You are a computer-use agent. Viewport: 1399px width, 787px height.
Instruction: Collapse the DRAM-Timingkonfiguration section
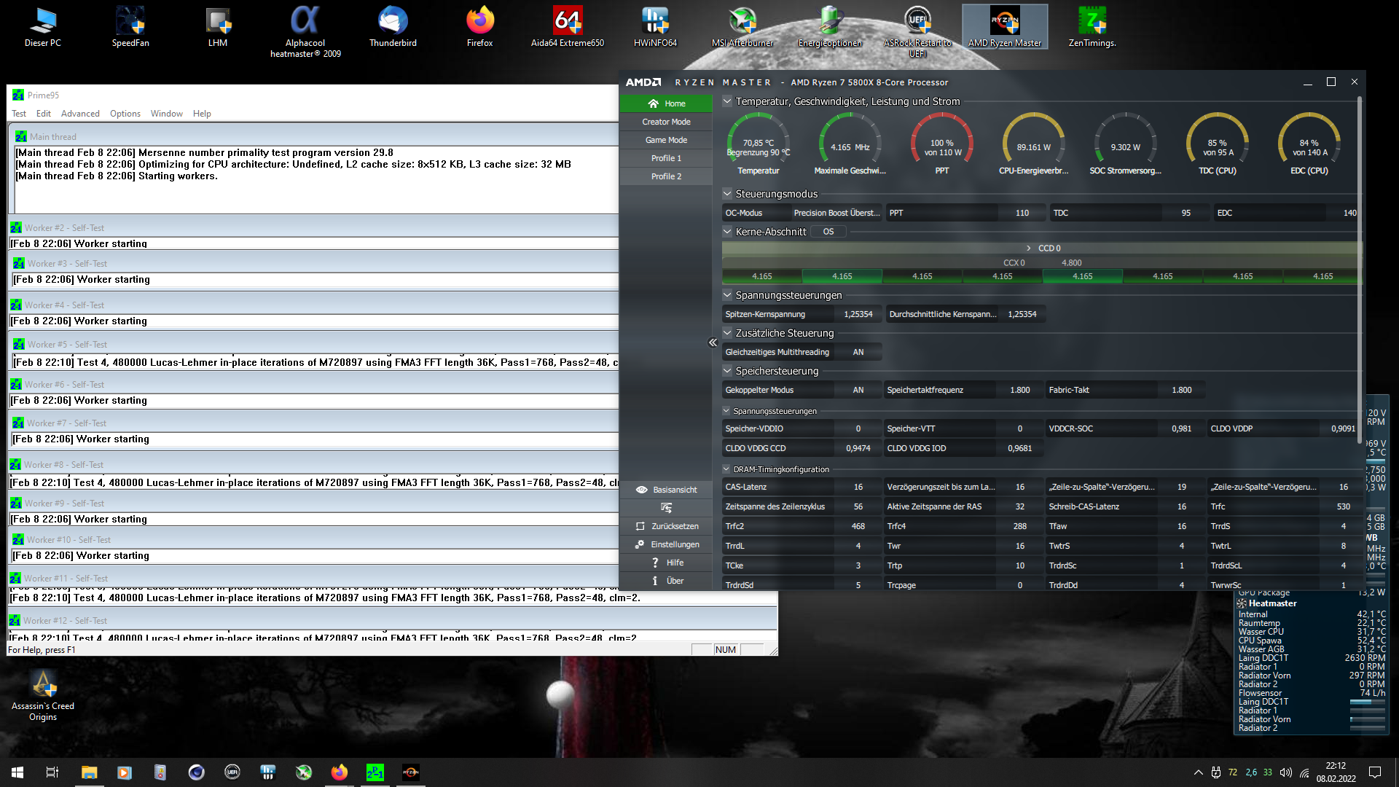726,469
